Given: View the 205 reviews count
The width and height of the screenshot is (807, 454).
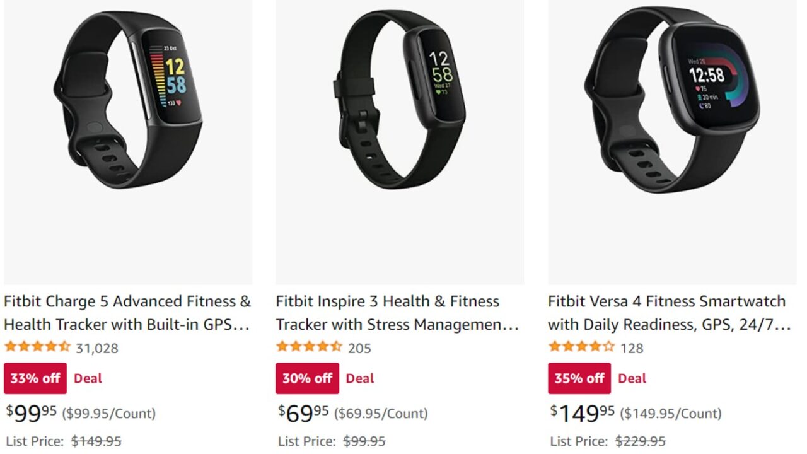Looking at the screenshot, I should [x=359, y=348].
